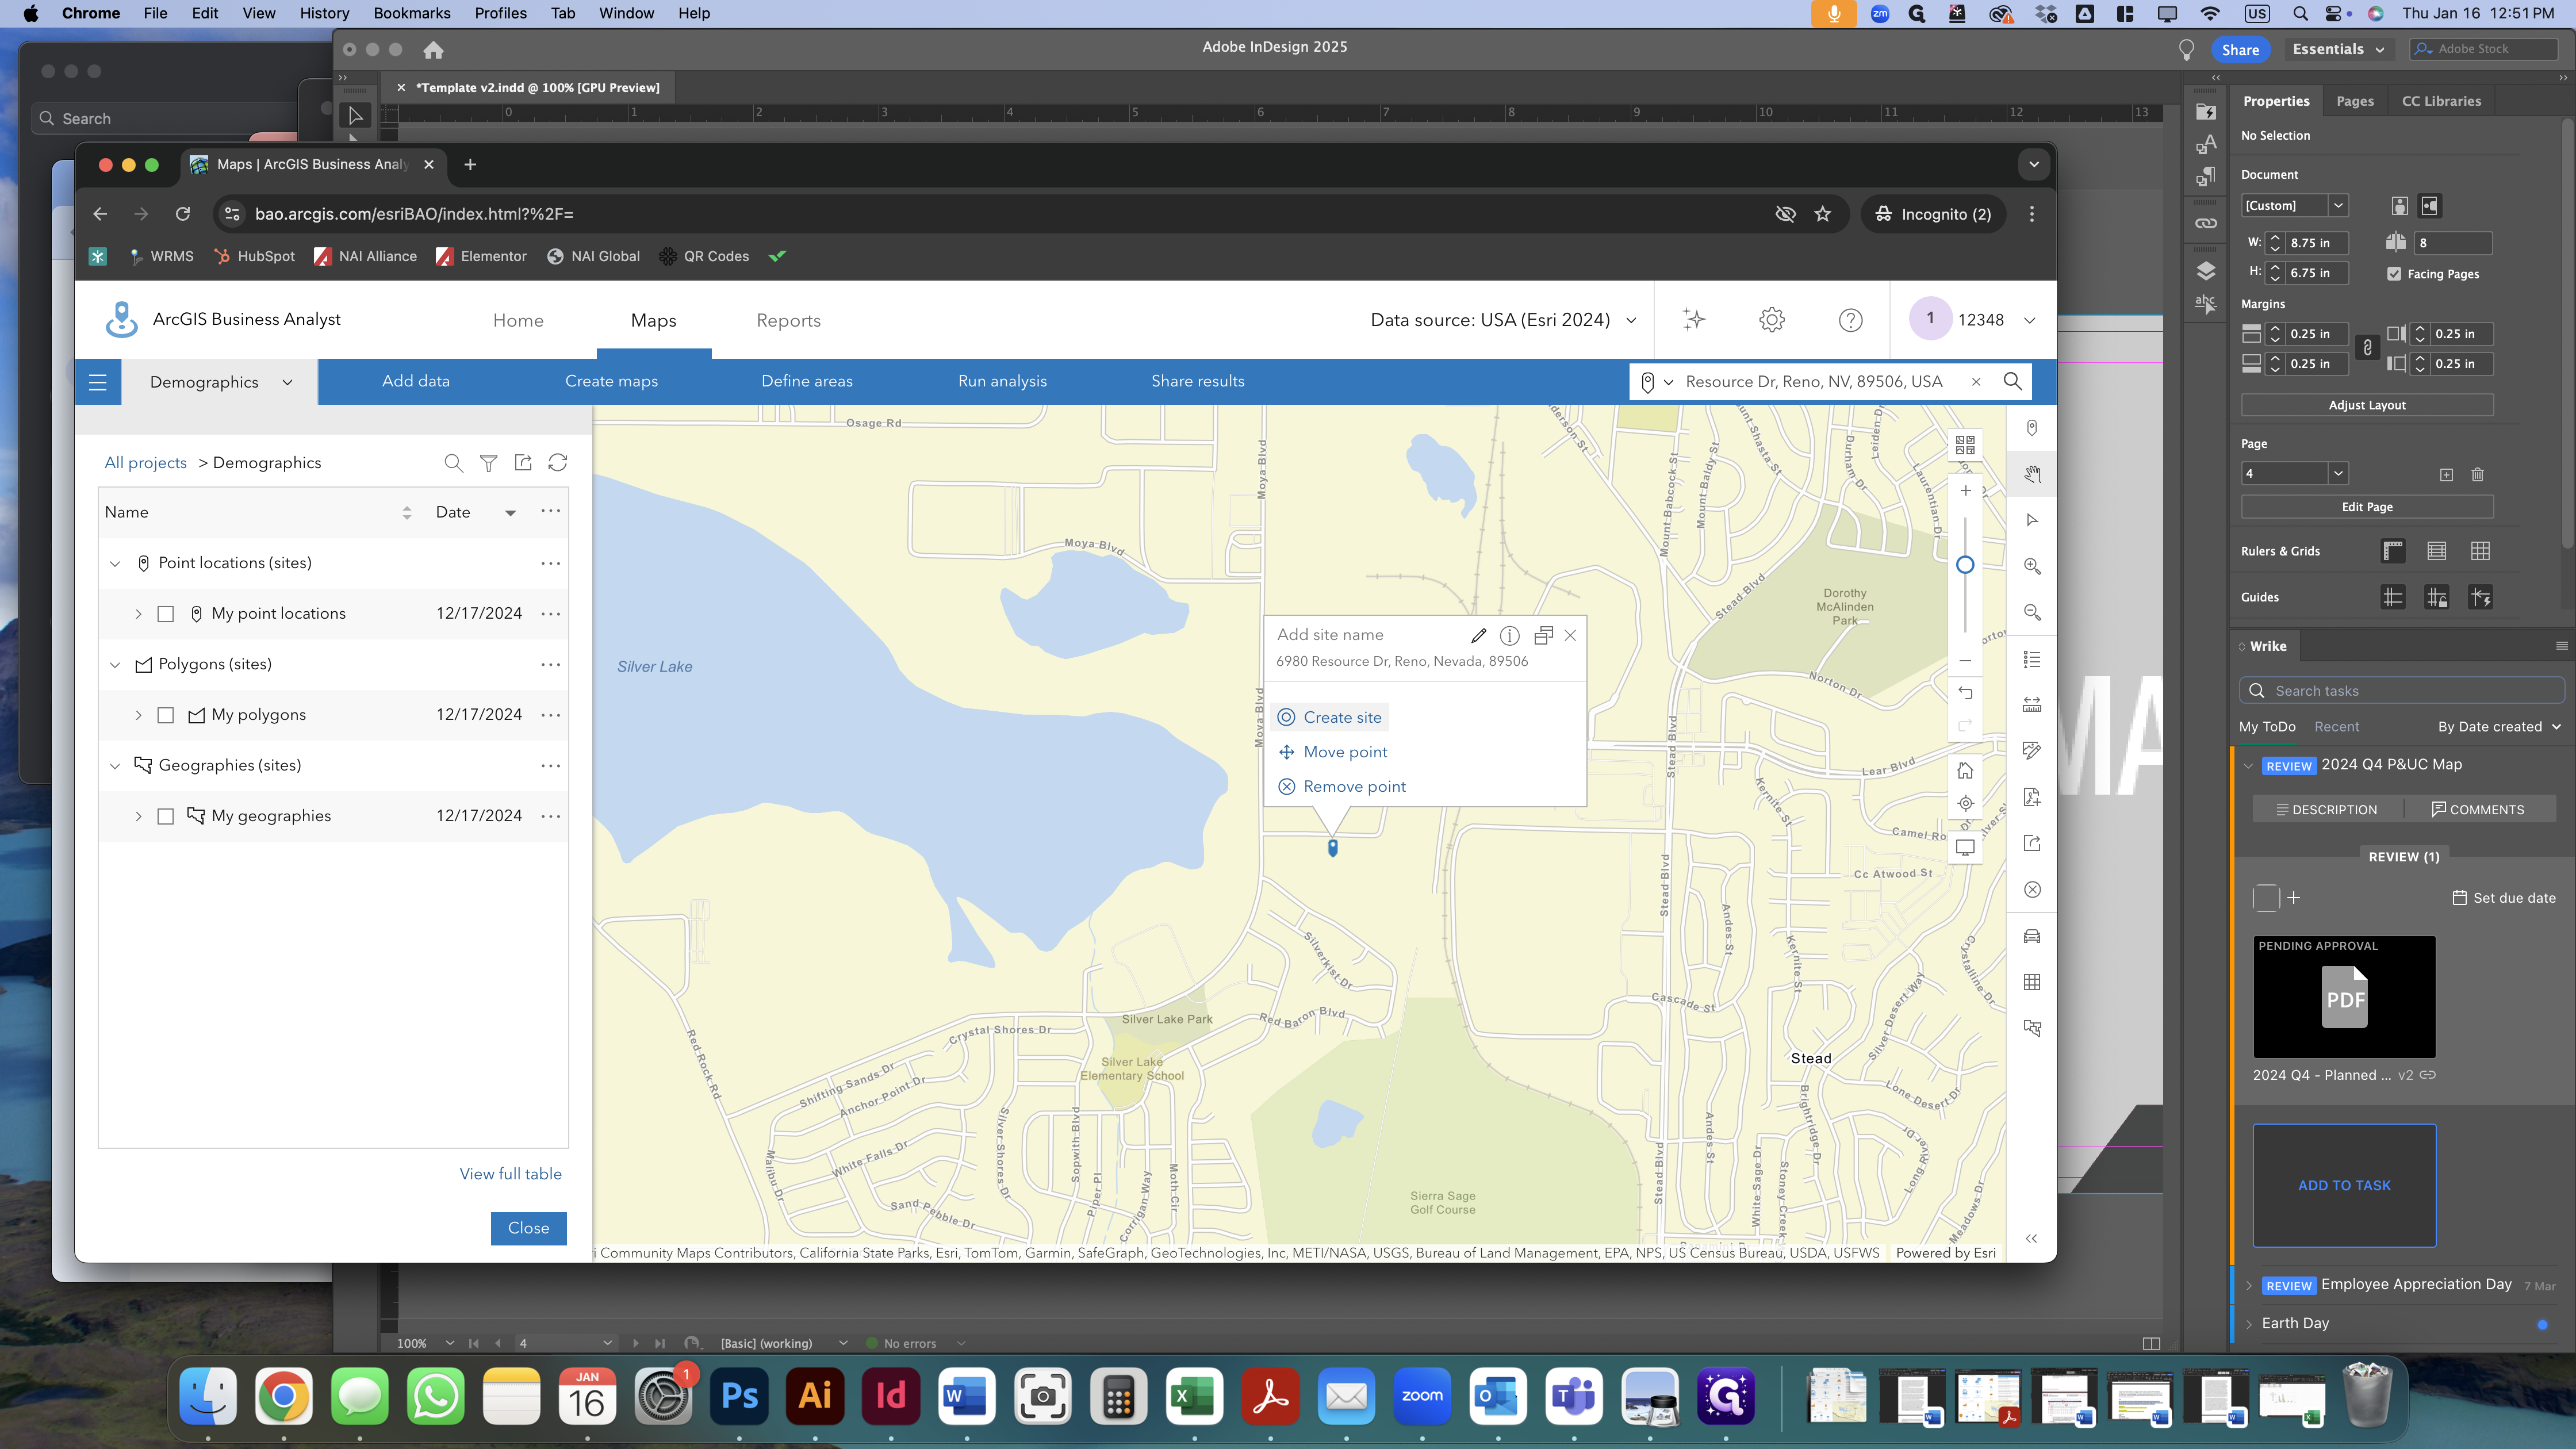Click the All projects breadcrumb link
Screen dimensions: 2576x1449
pos(146,463)
